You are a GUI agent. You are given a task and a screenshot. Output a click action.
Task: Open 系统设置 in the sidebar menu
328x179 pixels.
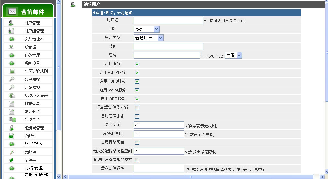32,63
